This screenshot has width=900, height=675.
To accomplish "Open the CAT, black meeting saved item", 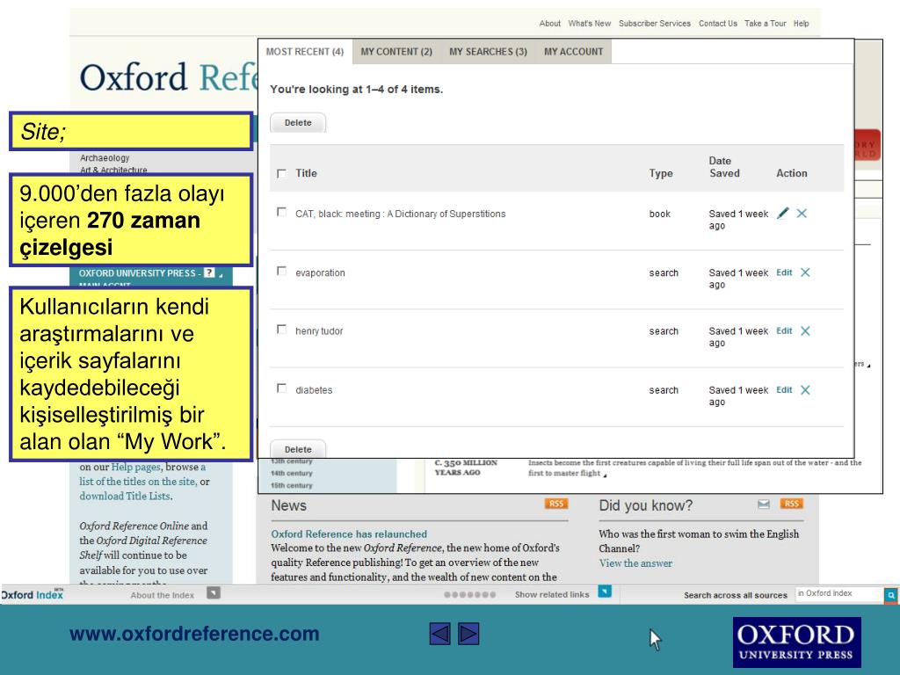I will tap(401, 214).
